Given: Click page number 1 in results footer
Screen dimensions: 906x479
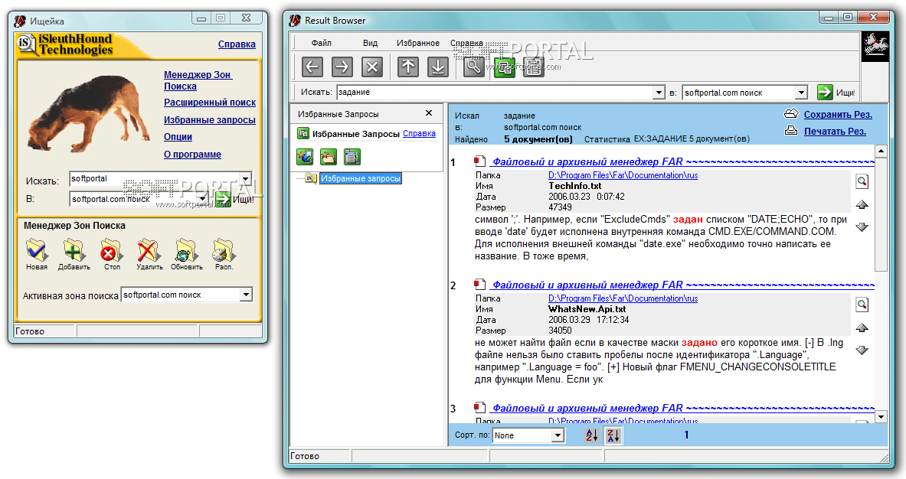Looking at the screenshot, I should (x=686, y=435).
